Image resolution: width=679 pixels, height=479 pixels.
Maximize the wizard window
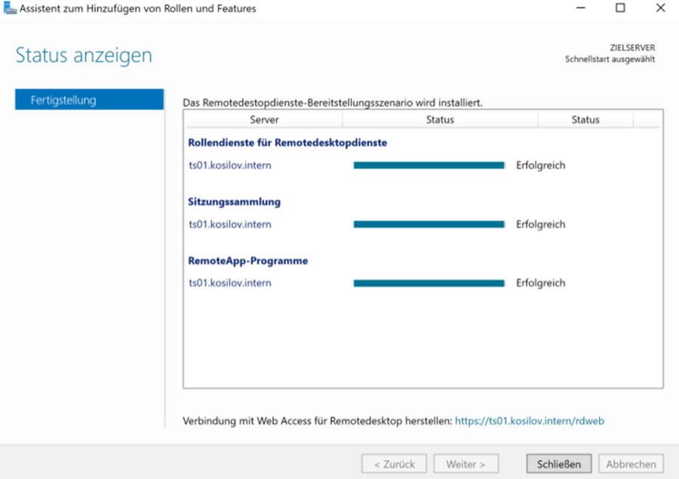coord(620,9)
